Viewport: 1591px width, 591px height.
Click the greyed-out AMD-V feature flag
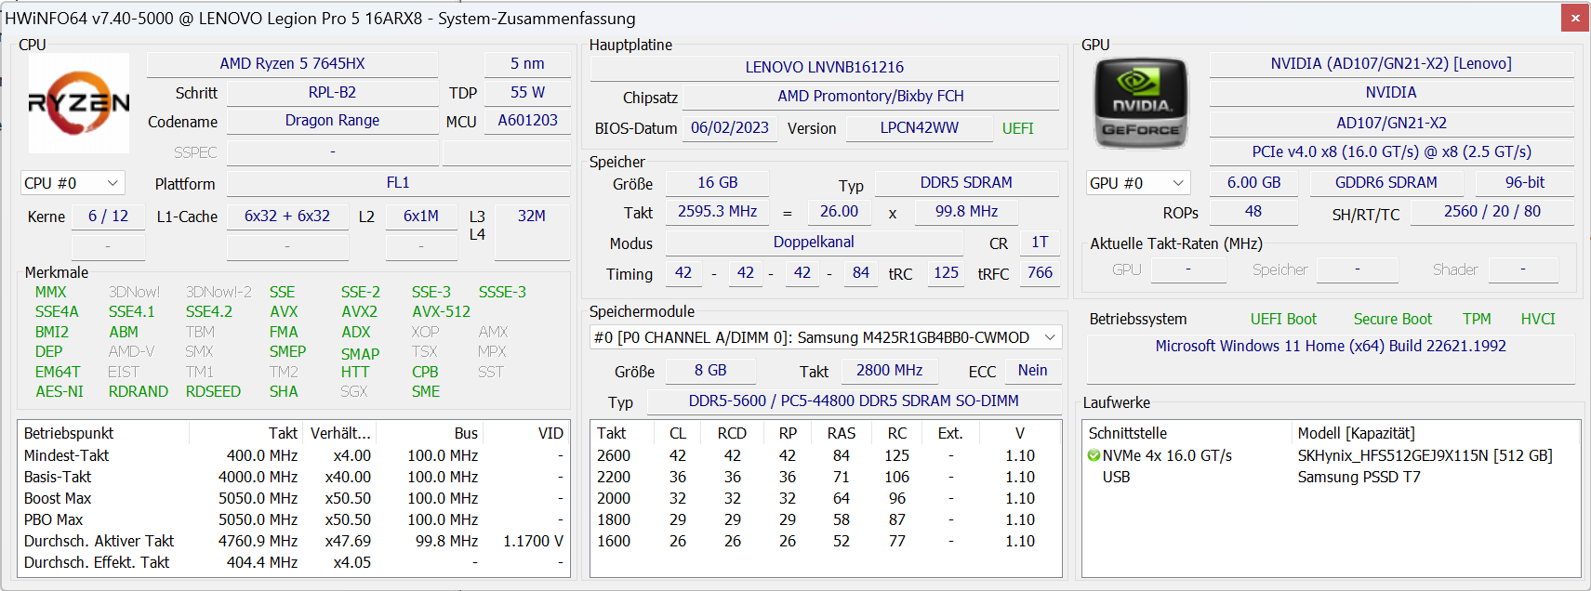point(131,351)
